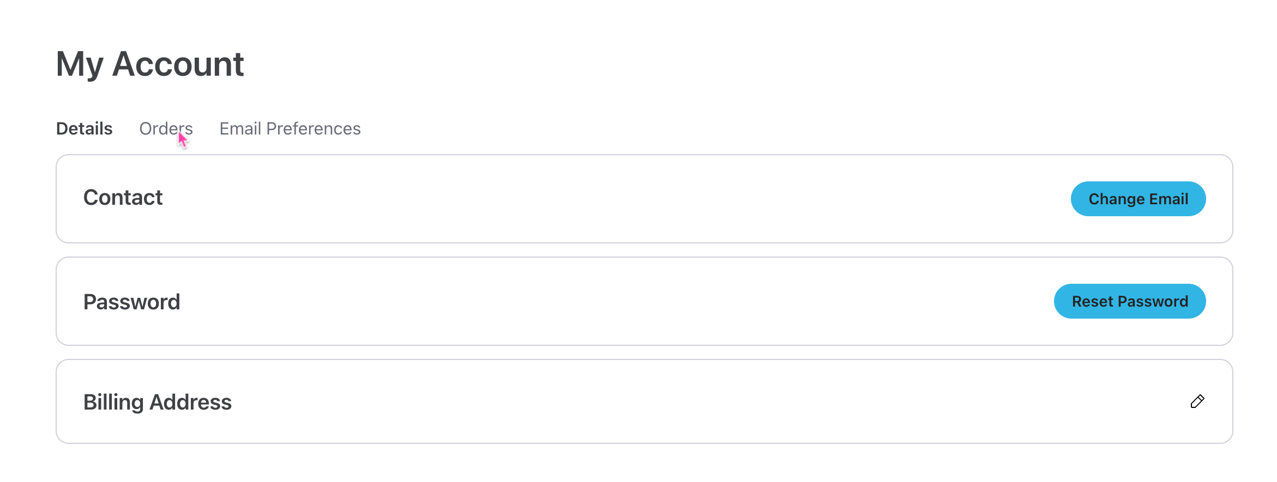The image size is (1277, 482).
Task: View order history via the Orders tab
Action: 165,129
